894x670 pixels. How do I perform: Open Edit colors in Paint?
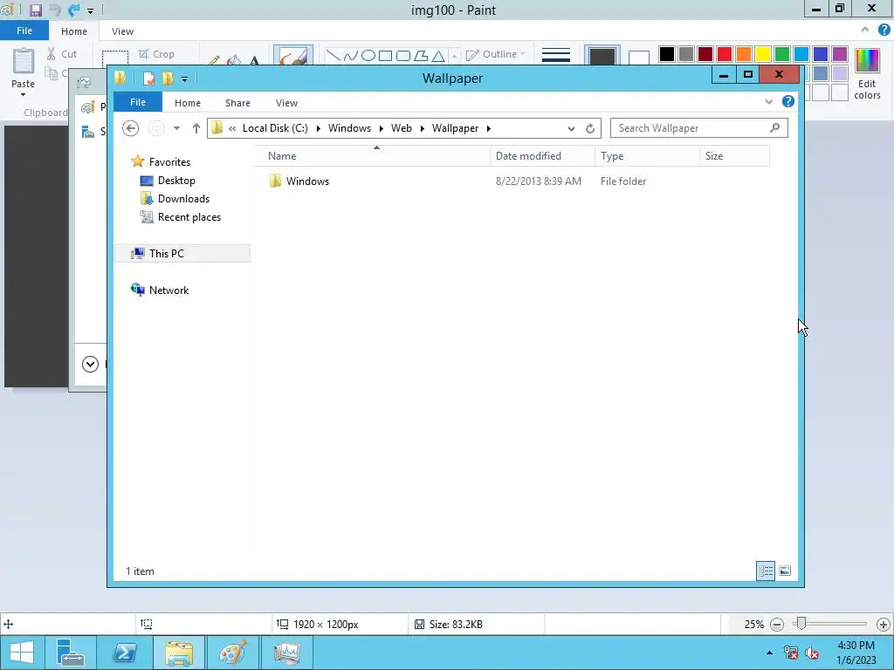867,73
